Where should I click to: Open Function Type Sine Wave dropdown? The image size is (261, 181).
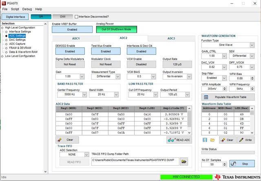[252, 45]
